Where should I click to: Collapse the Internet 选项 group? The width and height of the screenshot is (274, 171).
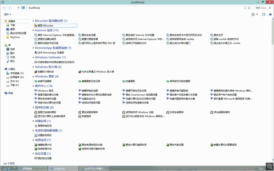[x=33, y=30]
